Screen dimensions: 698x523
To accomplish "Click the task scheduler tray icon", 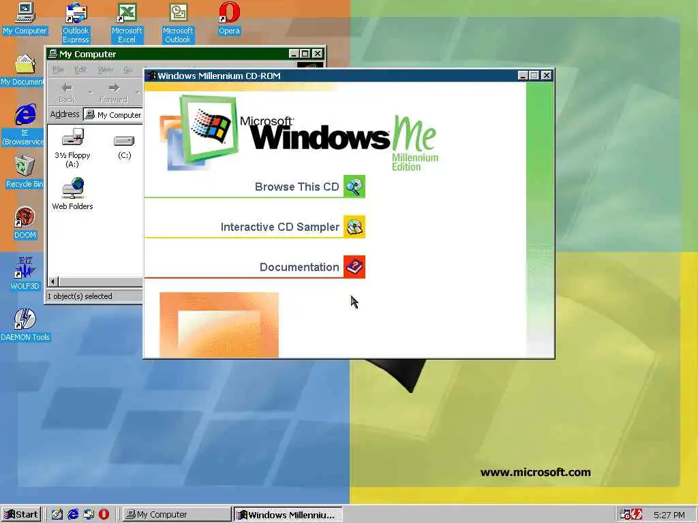I will point(625,515).
